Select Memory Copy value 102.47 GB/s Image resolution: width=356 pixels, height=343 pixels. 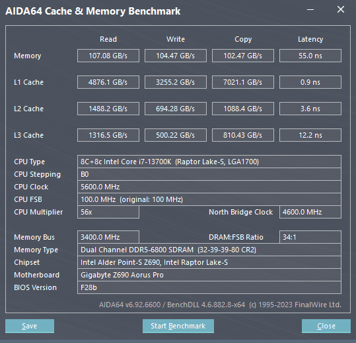point(243,56)
